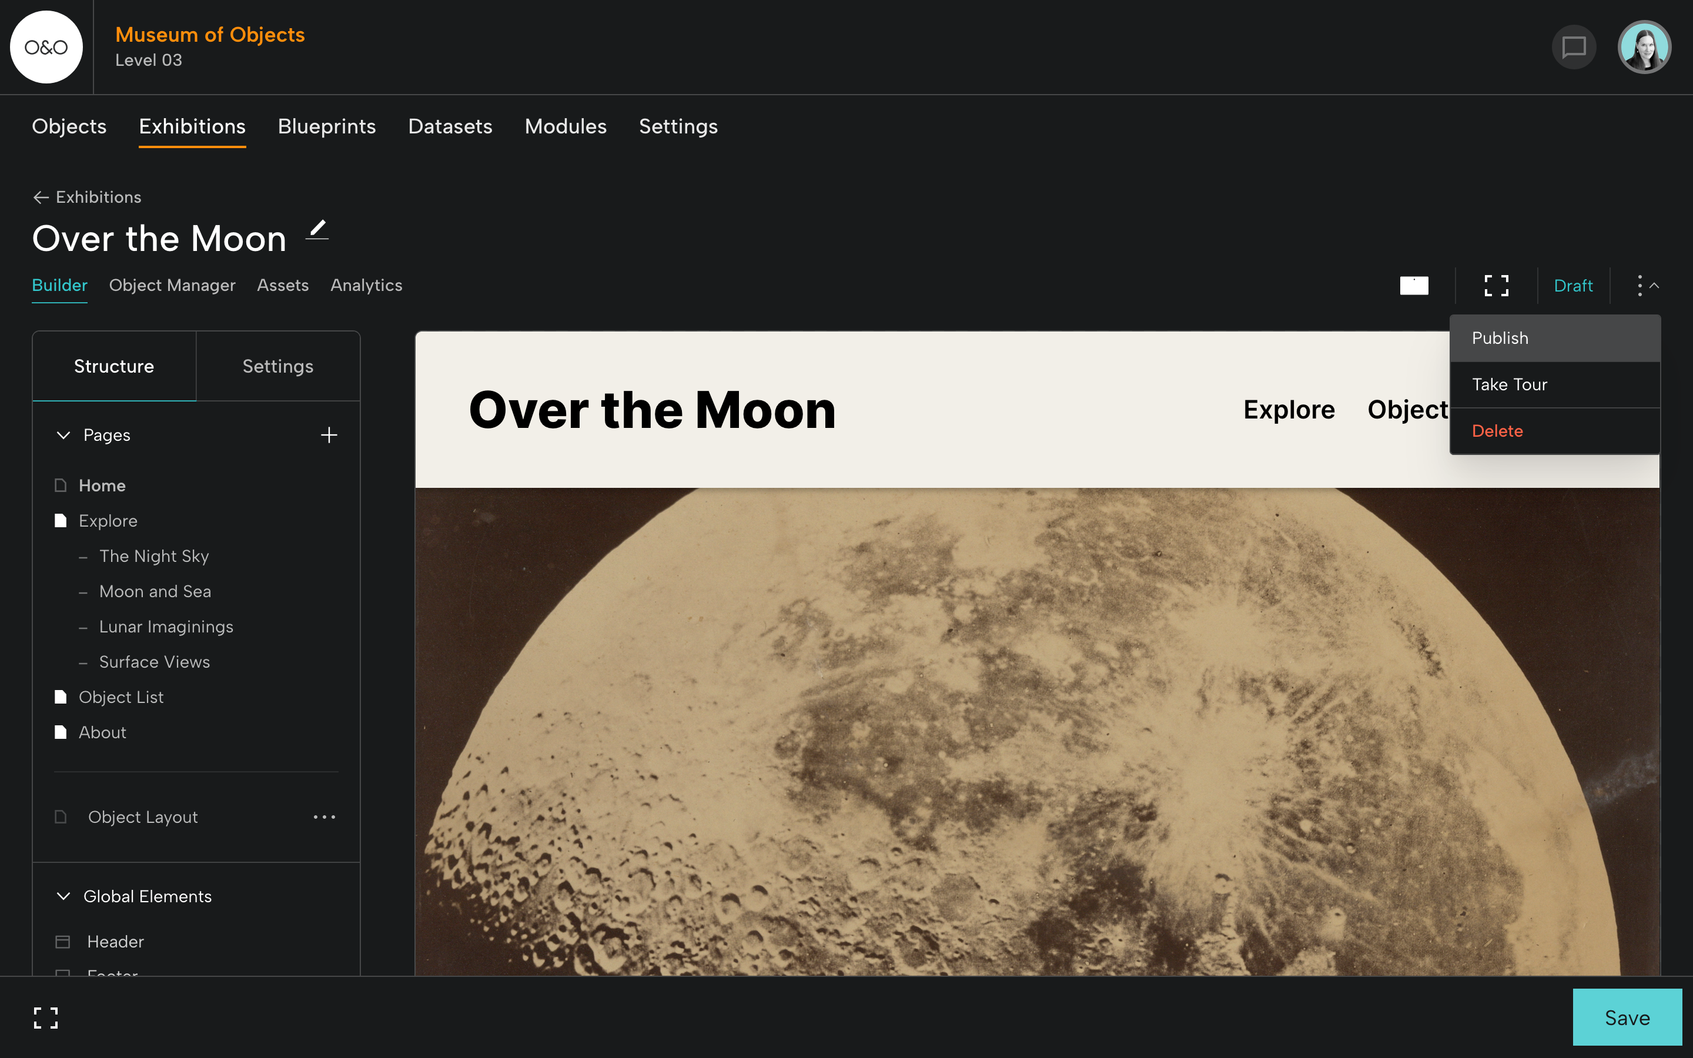Go to Datasets tab
The image size is (1693, 1058).
point(450,126)
